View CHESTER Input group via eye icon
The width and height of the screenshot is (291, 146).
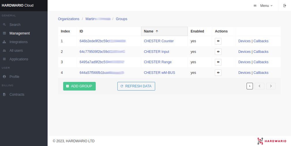coord(218,52)
